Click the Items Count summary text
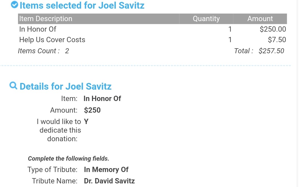 pyautogui.click(x=43, y=51)
